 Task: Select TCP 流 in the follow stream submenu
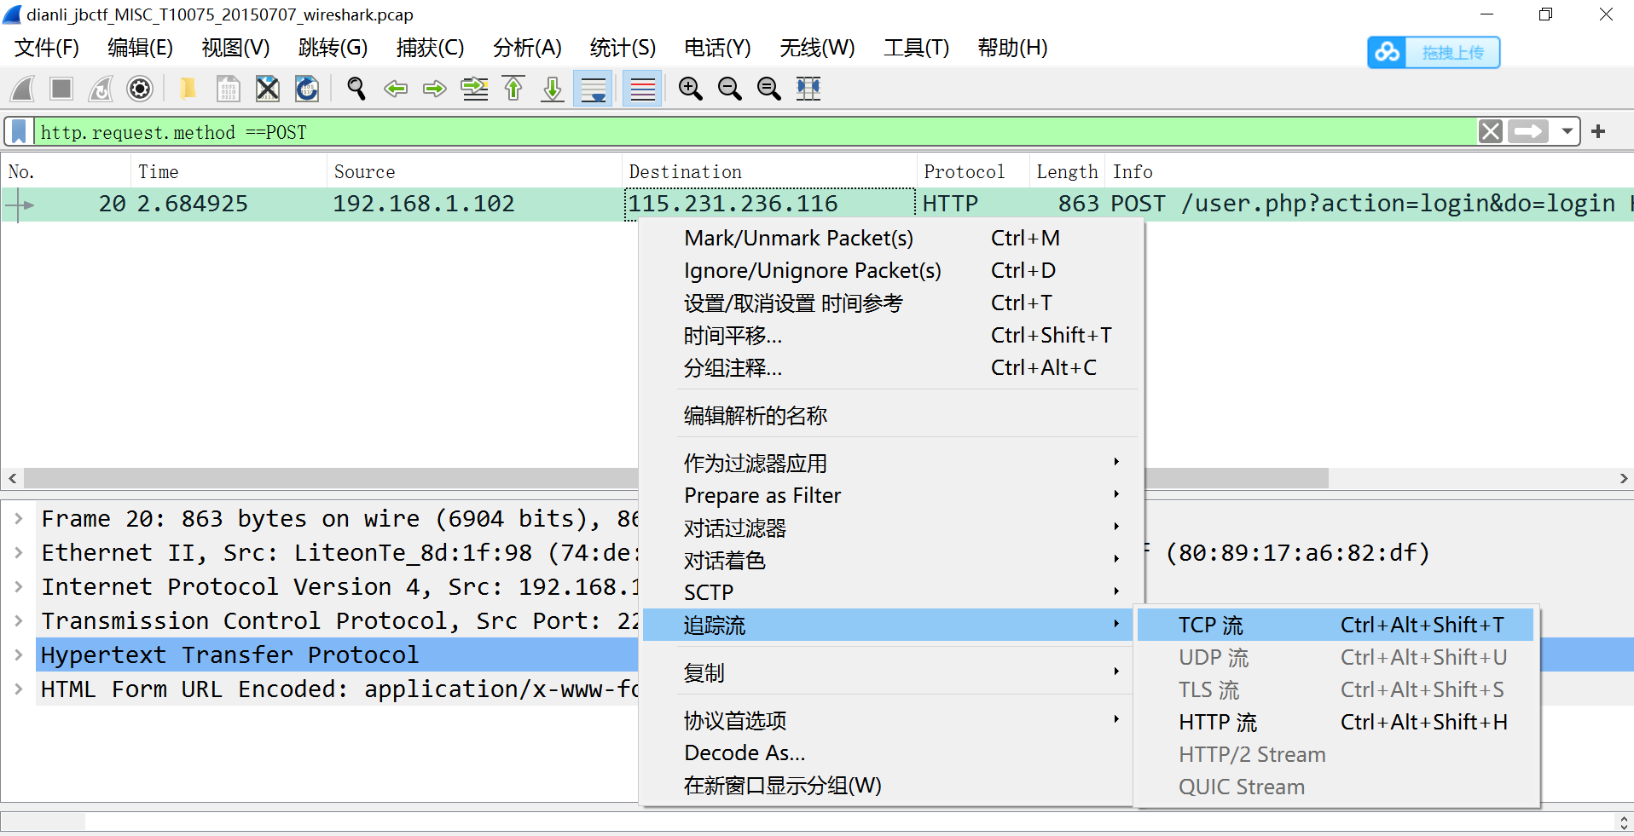point(1336,625)
